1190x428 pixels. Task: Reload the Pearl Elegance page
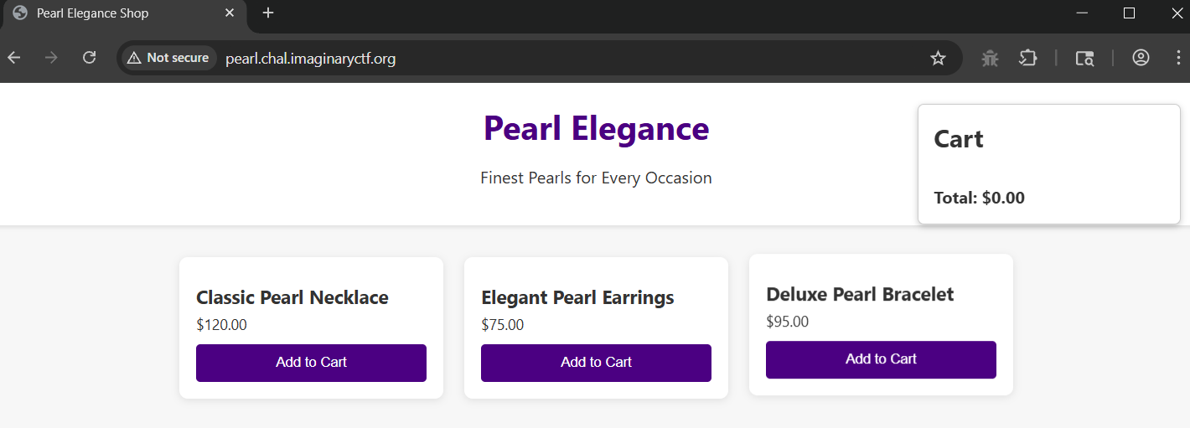point(89,58)
